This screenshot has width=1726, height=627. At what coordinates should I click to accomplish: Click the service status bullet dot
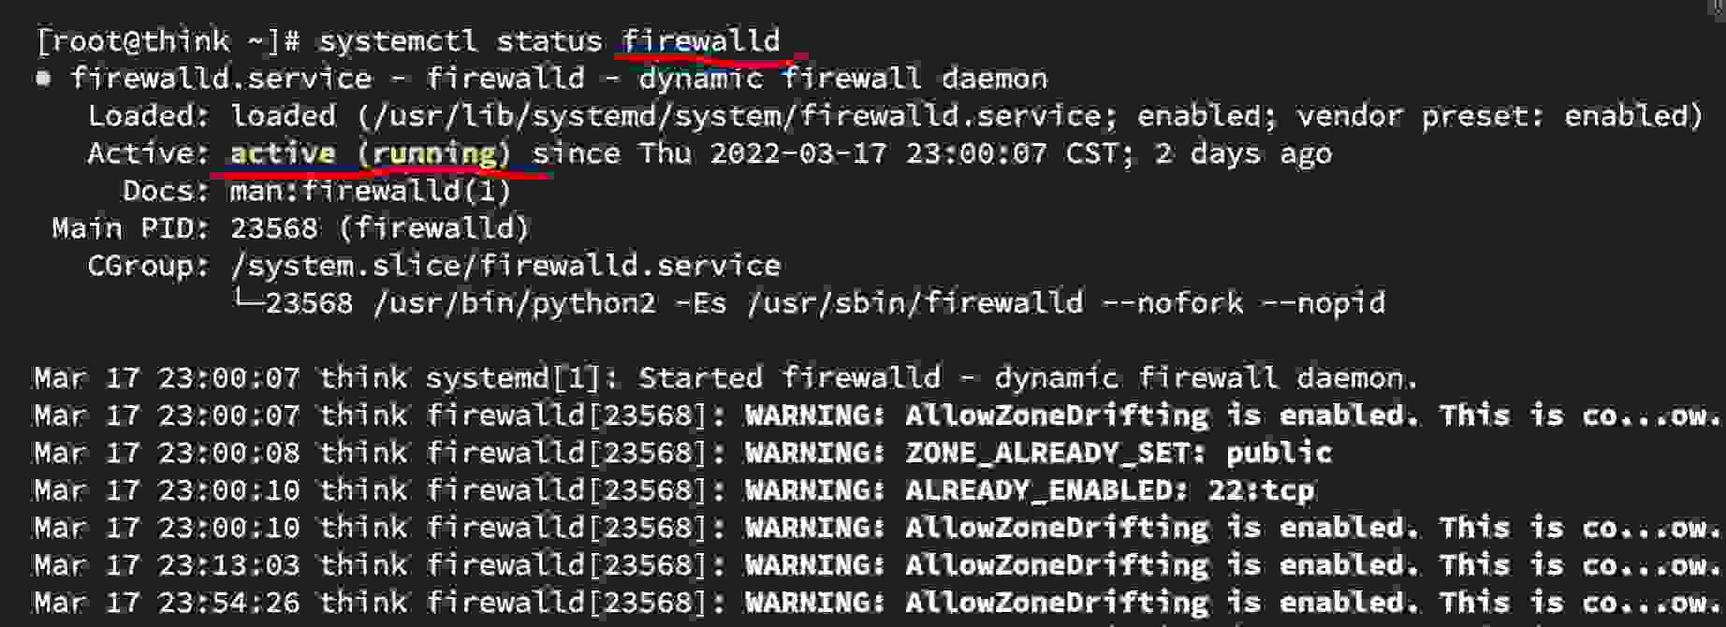(43, 79)
